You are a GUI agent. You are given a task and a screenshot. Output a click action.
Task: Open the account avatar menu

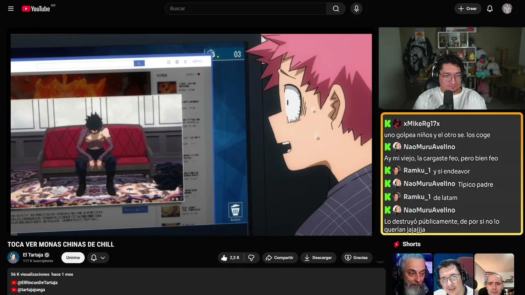pos(507,9)
